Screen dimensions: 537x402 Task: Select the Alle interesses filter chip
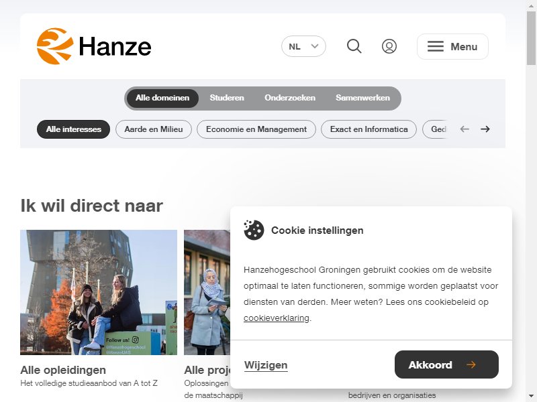(x=73, y=129)
